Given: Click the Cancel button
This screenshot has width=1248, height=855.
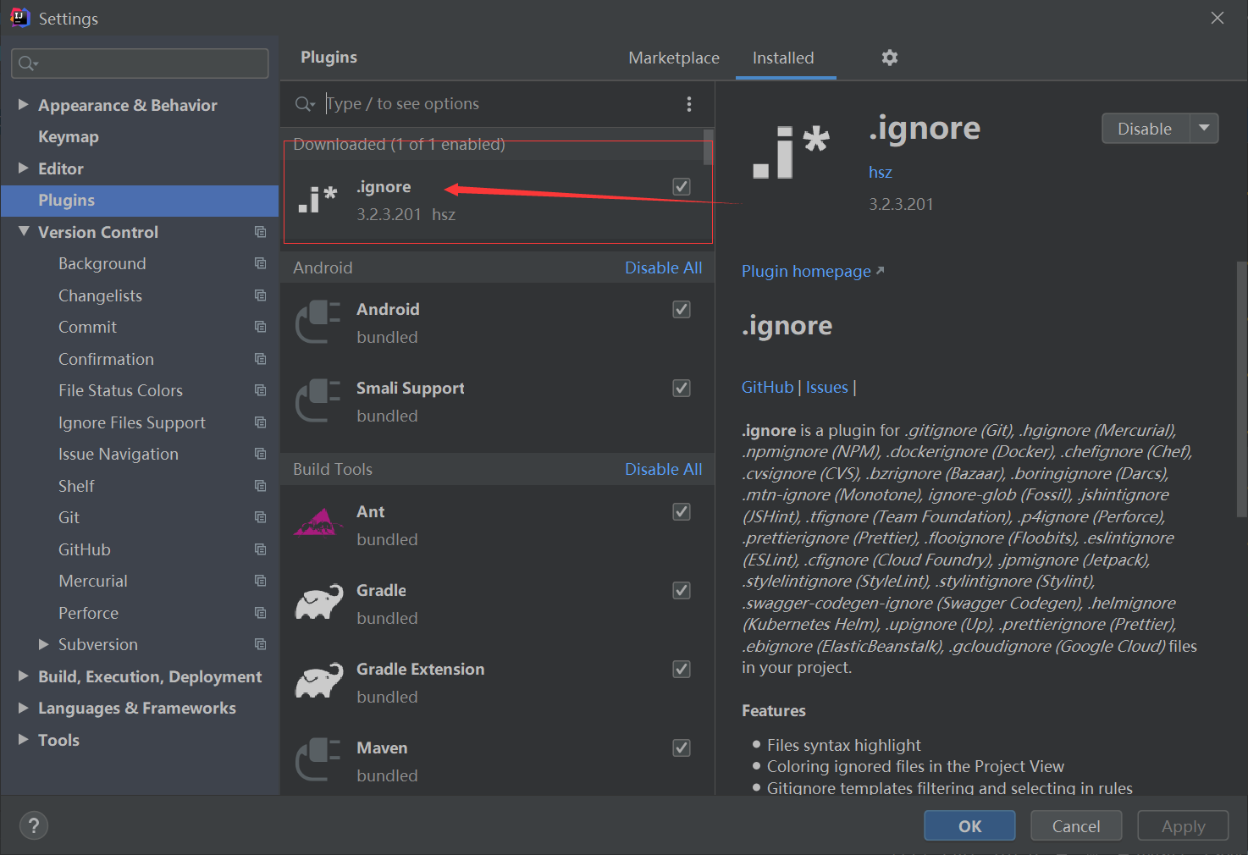Looking at the screenshot, I should pyautogui.click(x=1076, y=825).
